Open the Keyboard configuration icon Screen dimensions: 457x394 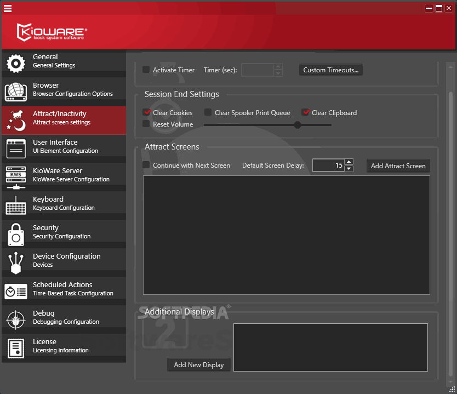pyautogui.click(x=16, y=205)
